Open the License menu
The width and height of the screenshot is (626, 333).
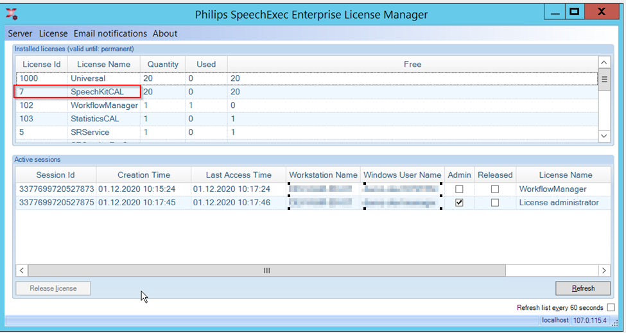[53, 33]
